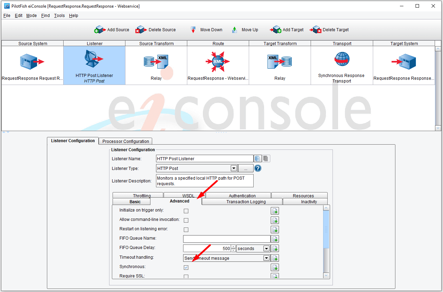Select the RequestResponse Response target system stage
This screenshot has height=292, width=443.
[x=404, y=66]
